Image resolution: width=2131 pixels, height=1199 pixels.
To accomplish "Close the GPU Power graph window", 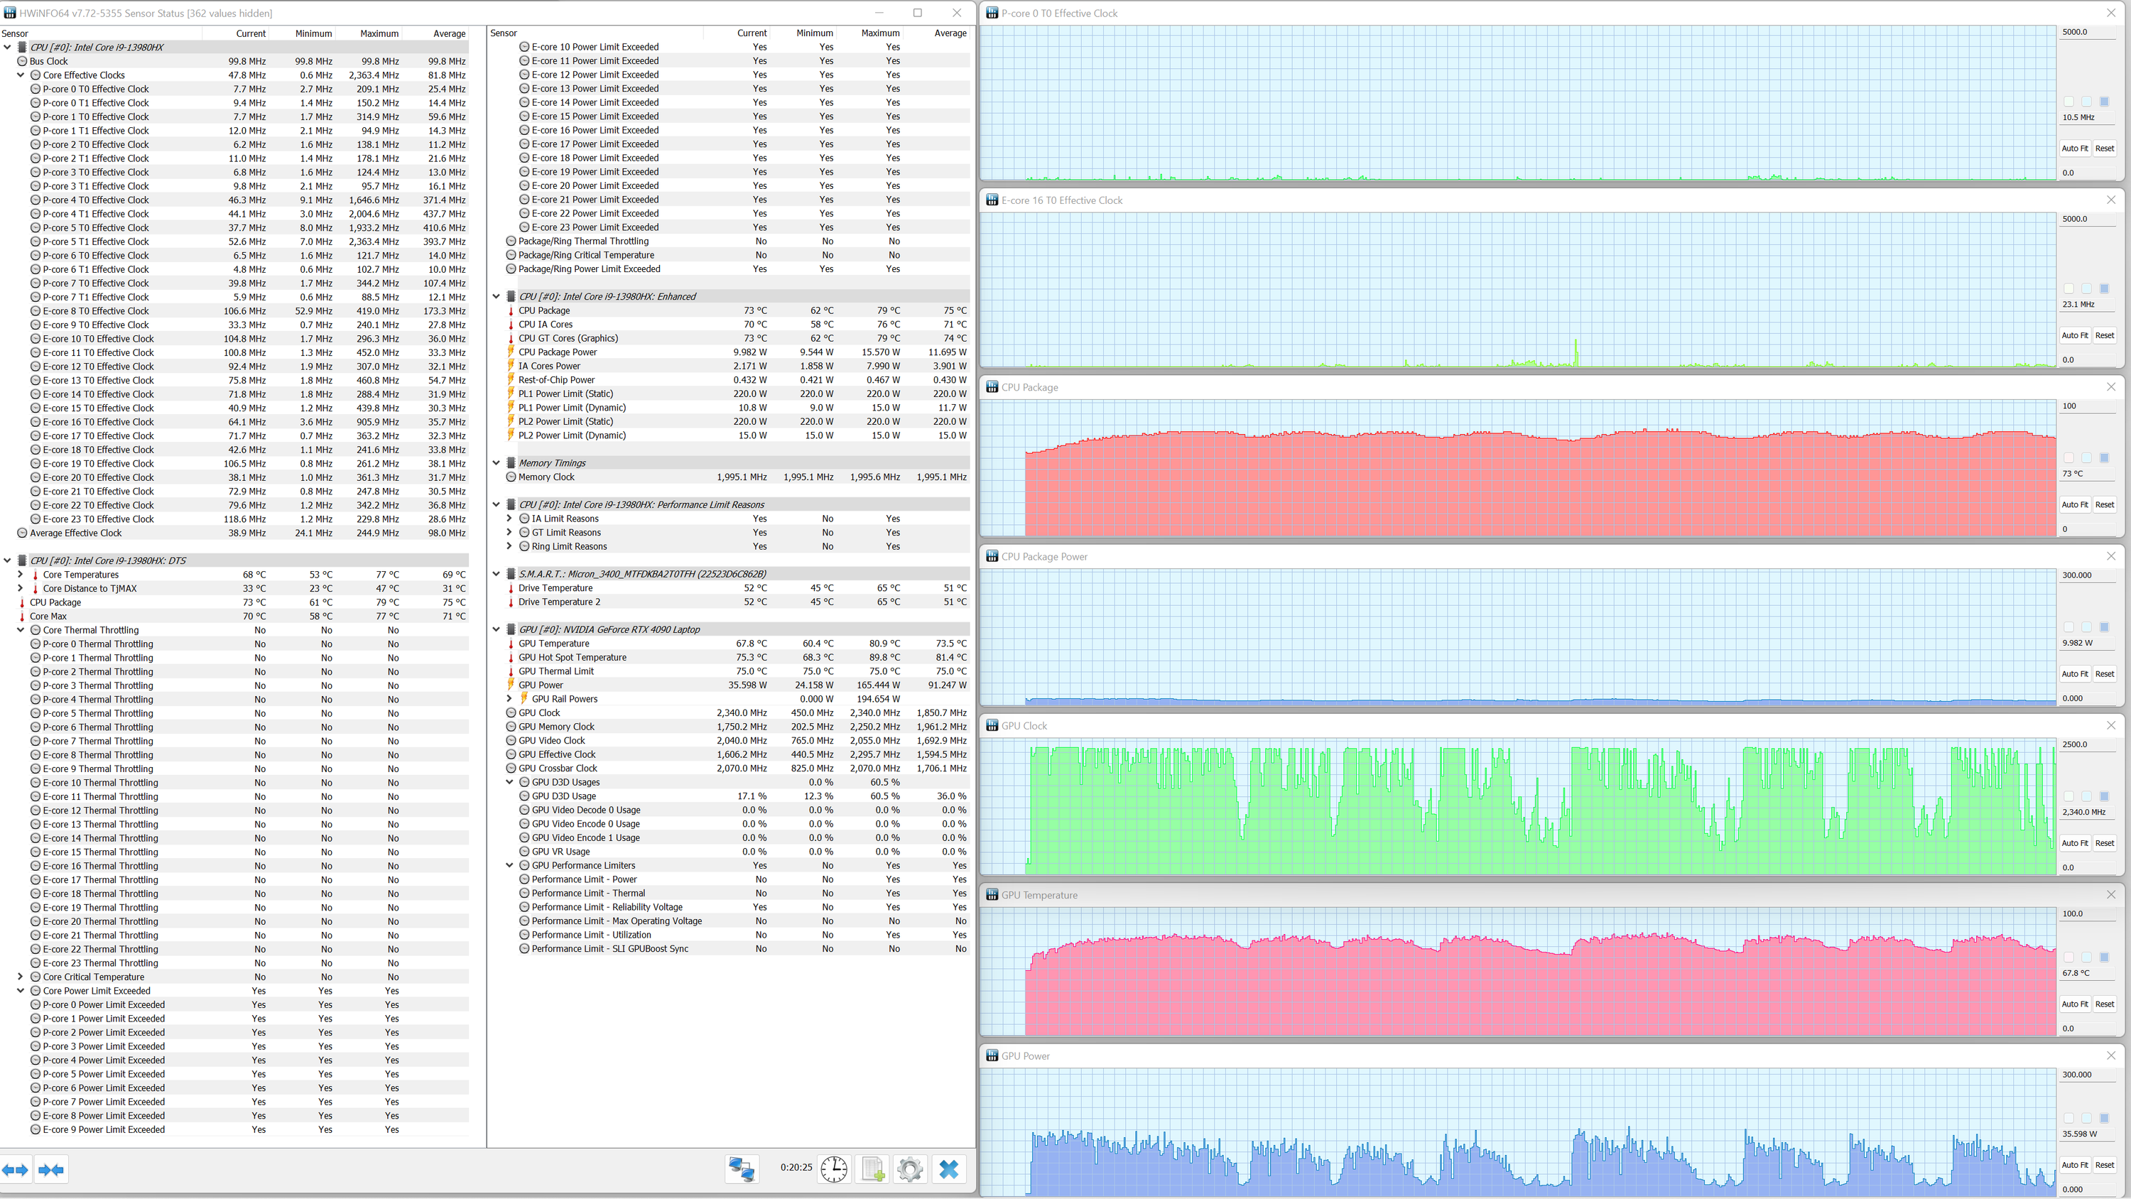I will point(2110,1055).
